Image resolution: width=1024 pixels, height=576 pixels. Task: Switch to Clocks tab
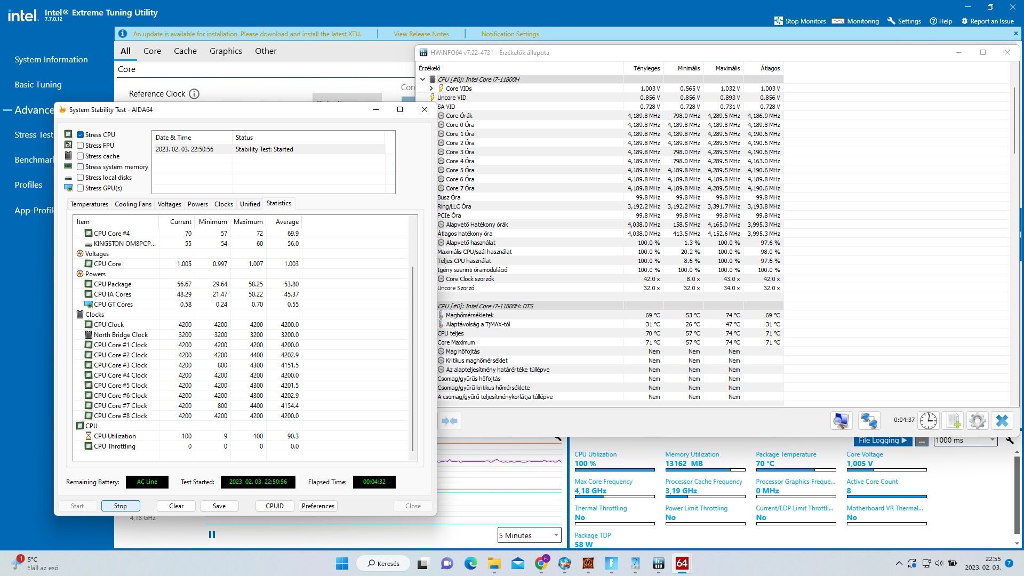(223, 204)
